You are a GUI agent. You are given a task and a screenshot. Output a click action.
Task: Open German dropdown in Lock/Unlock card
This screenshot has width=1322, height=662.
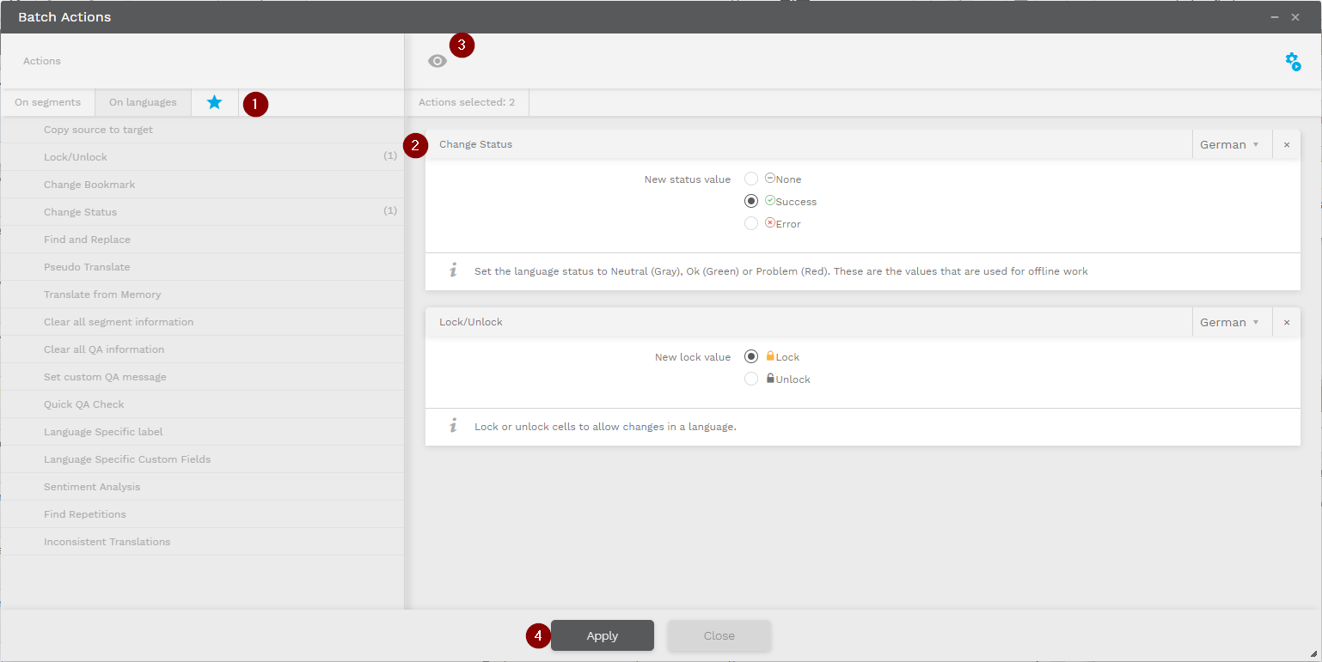pos(1229,323)
